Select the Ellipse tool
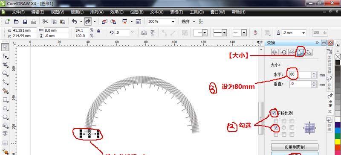The height and width of the screenshot is (155, 341). point(5,108)
